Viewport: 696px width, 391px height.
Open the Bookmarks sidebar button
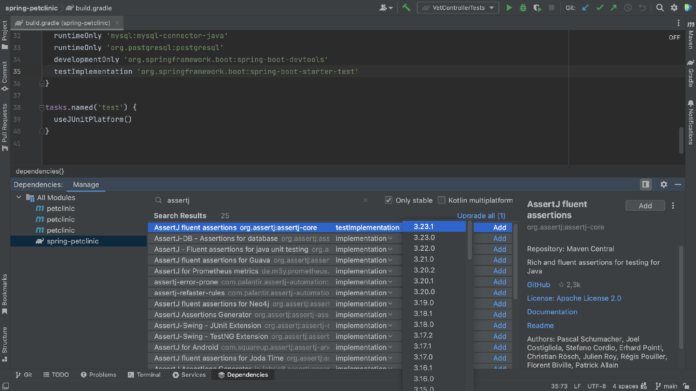point(5,294)
